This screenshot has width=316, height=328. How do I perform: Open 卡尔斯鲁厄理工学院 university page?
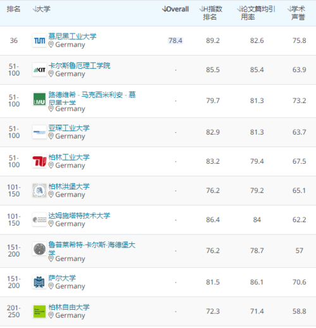pos(79,66)
